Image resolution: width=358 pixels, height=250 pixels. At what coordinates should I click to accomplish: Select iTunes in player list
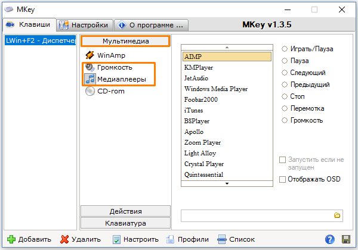[227, 110]
